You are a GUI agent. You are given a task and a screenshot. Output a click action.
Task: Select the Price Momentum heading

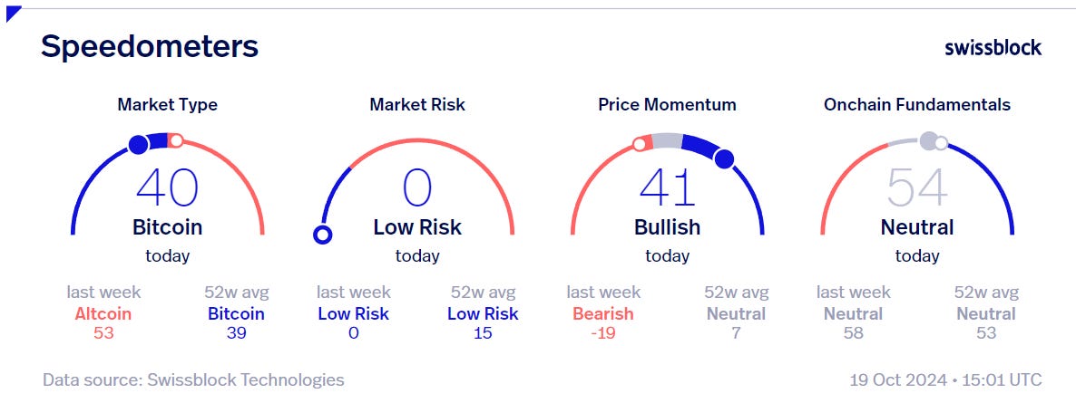[x=667, y=104]
